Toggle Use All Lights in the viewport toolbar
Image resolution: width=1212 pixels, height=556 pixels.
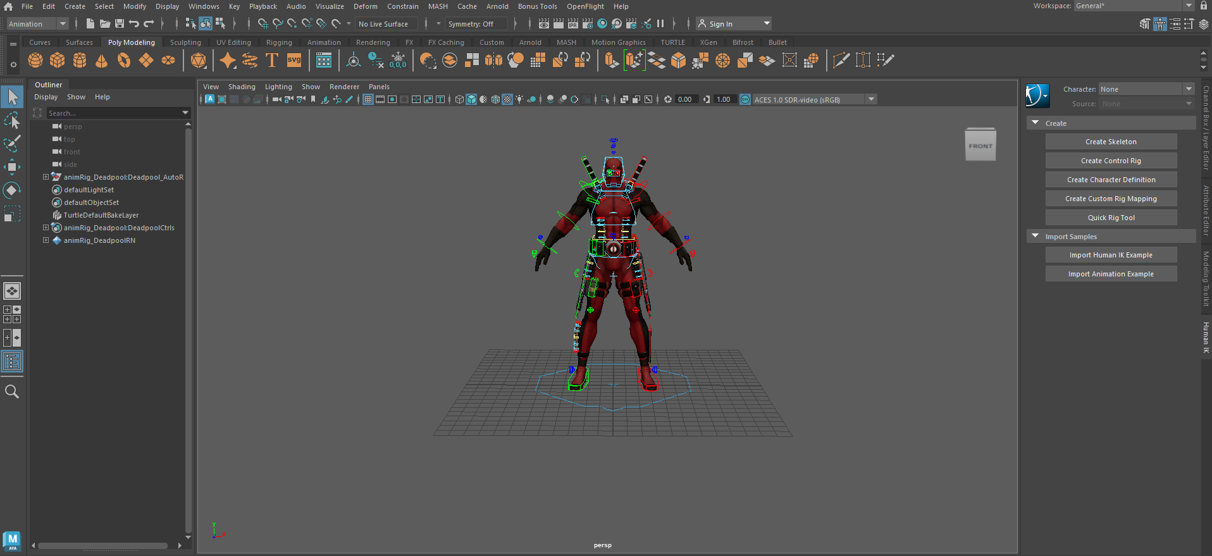coord(519,99)
